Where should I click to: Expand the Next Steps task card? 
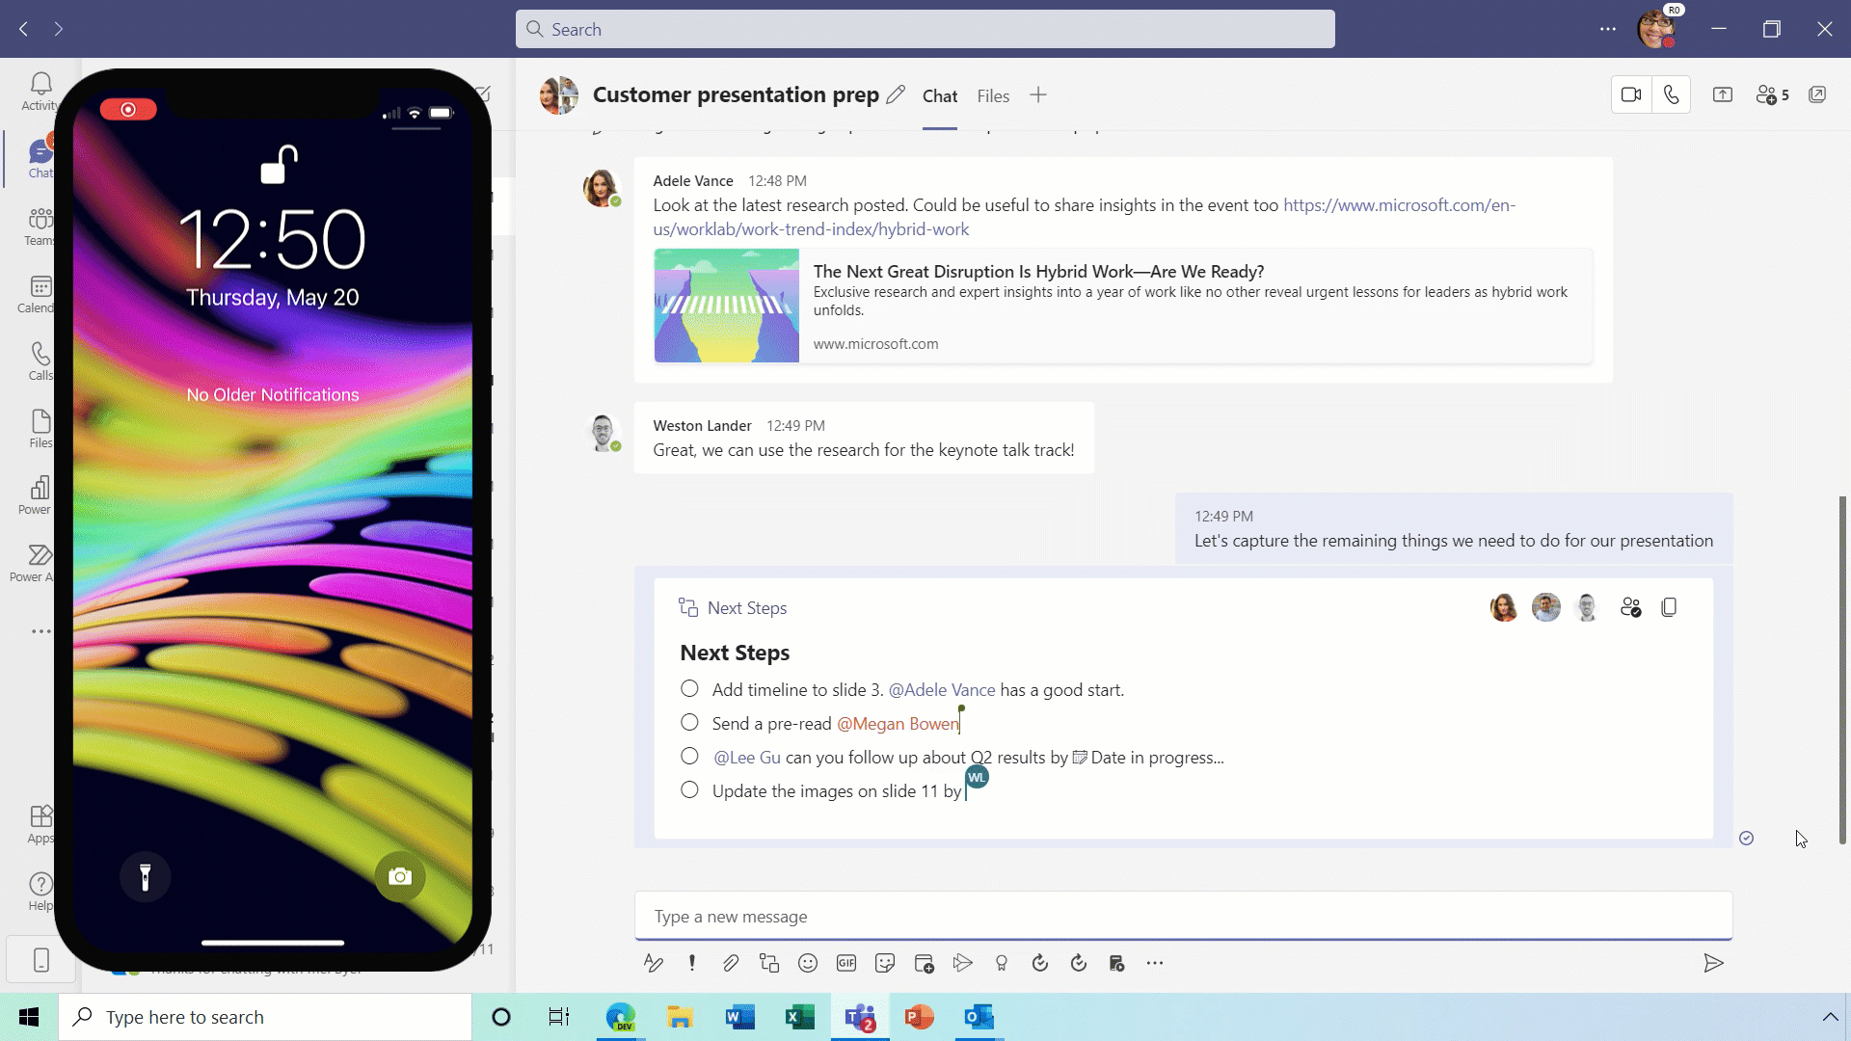coord(1669,606)
